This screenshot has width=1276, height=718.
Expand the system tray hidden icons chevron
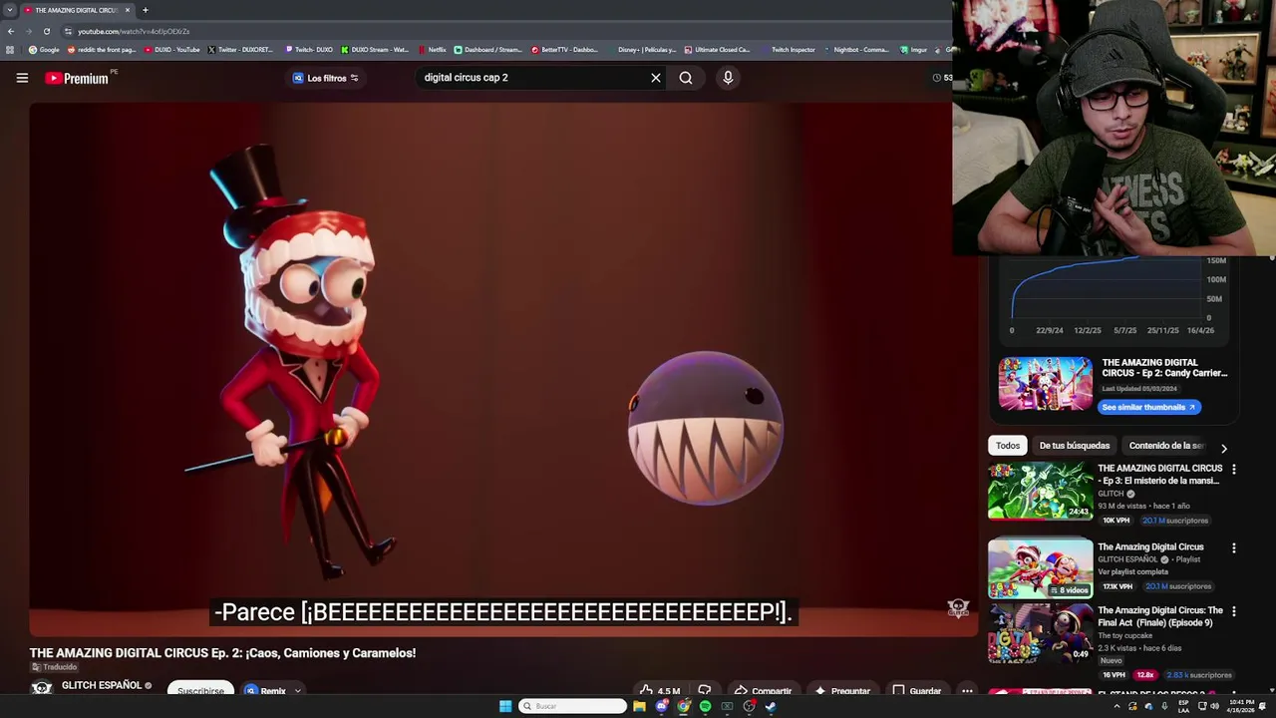click(1116, 706)
